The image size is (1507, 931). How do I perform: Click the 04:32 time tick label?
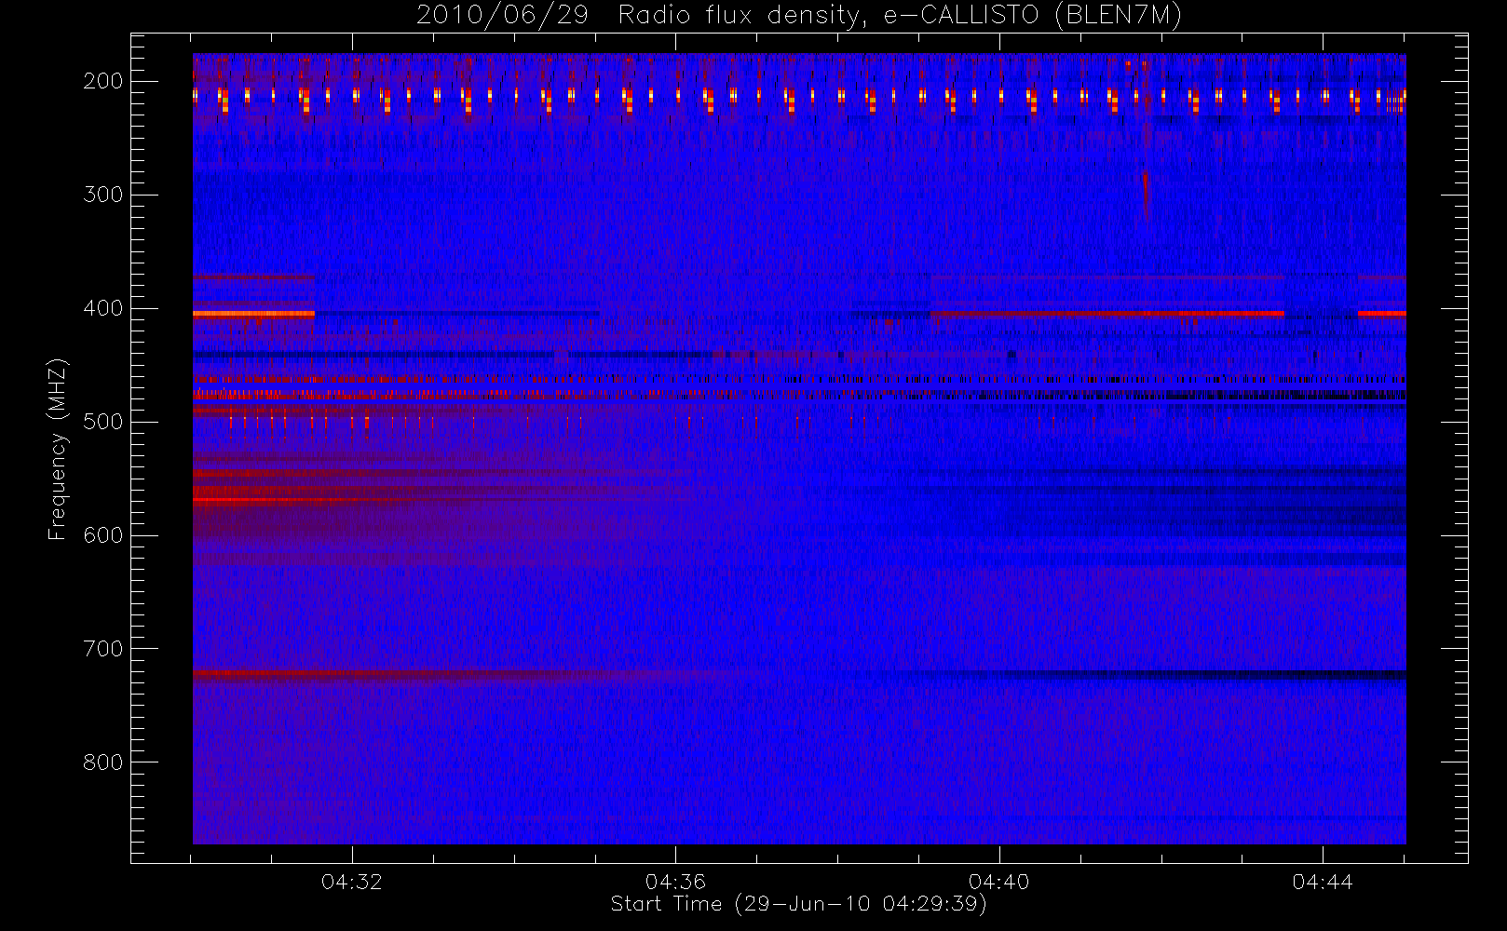coord(352,882)
